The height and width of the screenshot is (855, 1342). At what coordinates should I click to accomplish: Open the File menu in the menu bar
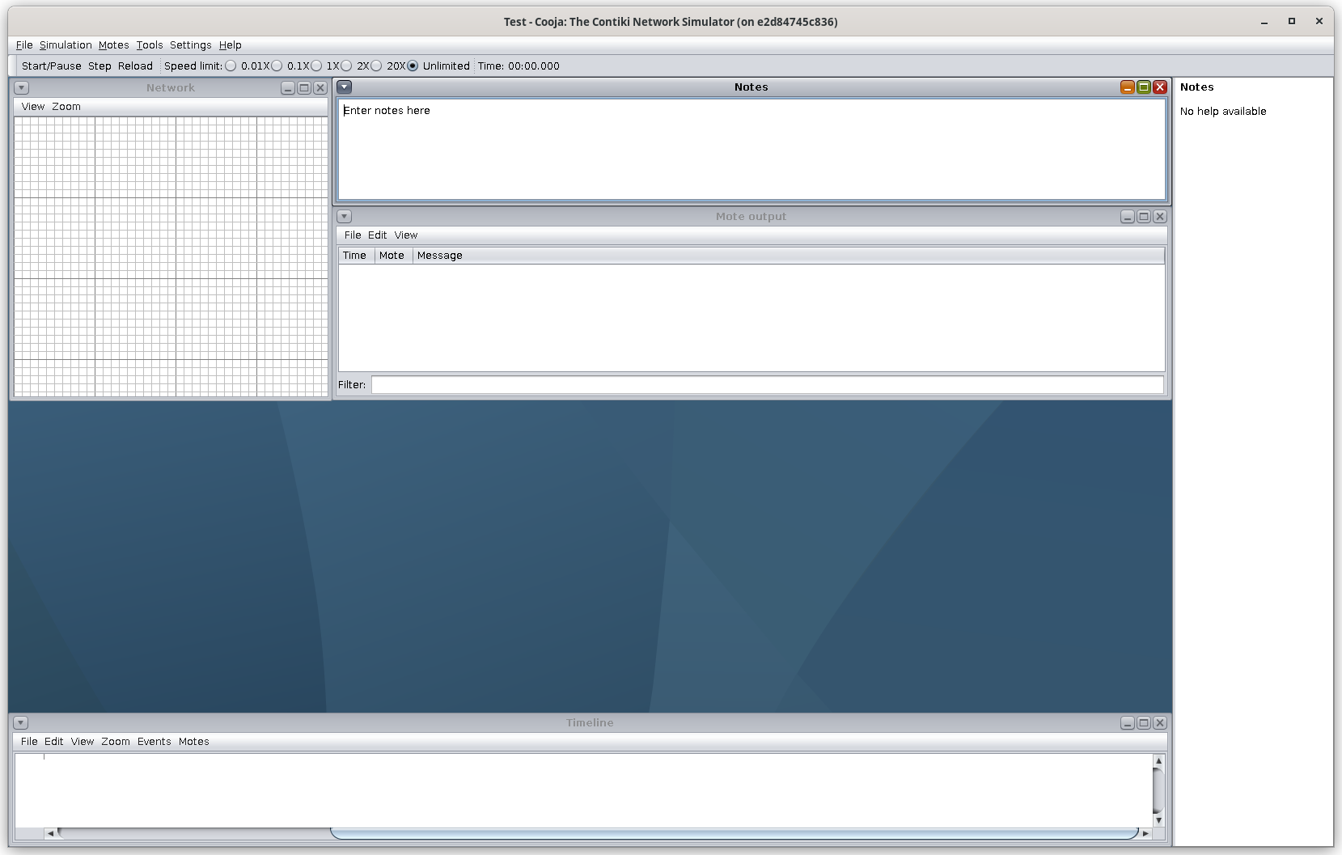(x=24, y=45)
